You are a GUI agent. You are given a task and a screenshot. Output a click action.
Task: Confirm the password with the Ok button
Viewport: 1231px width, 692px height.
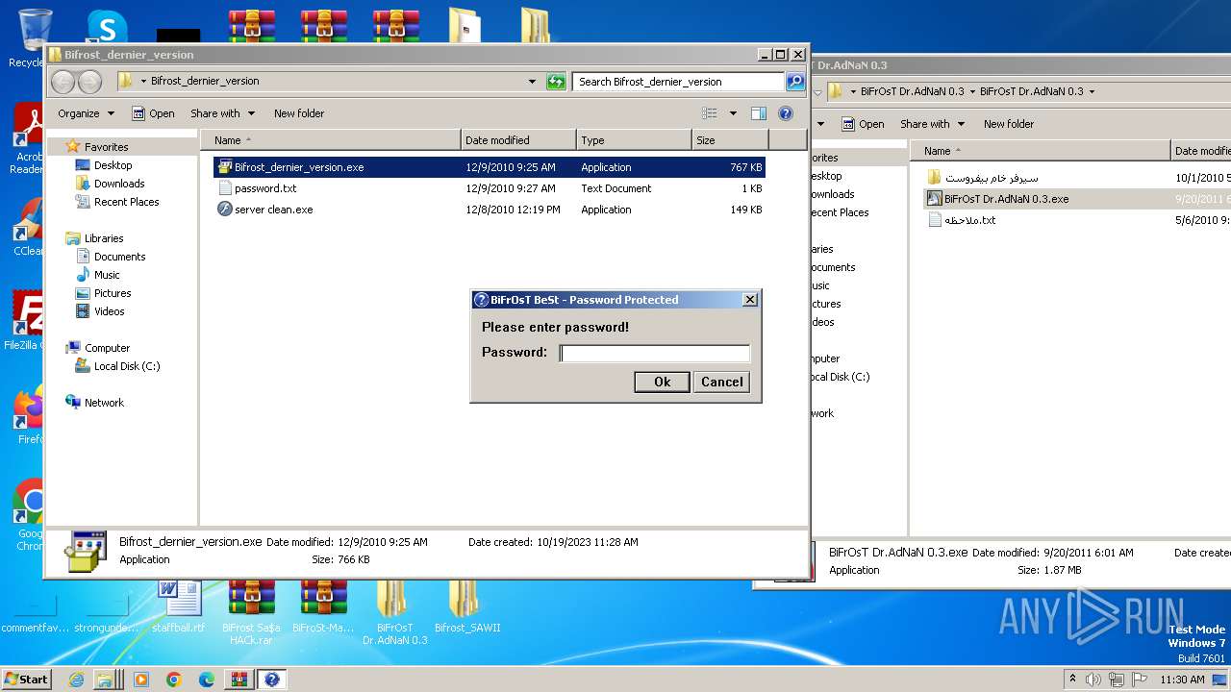(662, 382)
